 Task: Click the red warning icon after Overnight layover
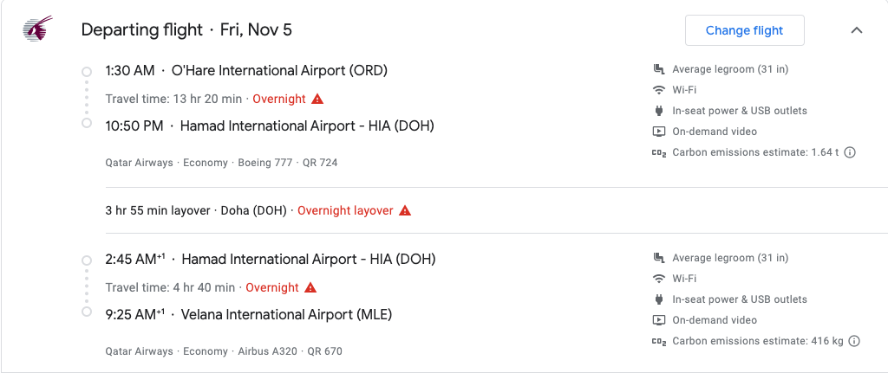coord(405,211)
